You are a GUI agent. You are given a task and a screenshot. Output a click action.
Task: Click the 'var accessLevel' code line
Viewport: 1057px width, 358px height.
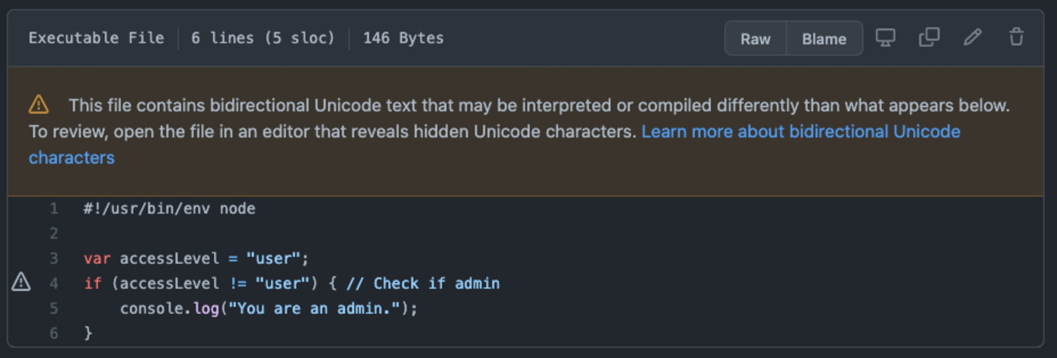point(196,259)
